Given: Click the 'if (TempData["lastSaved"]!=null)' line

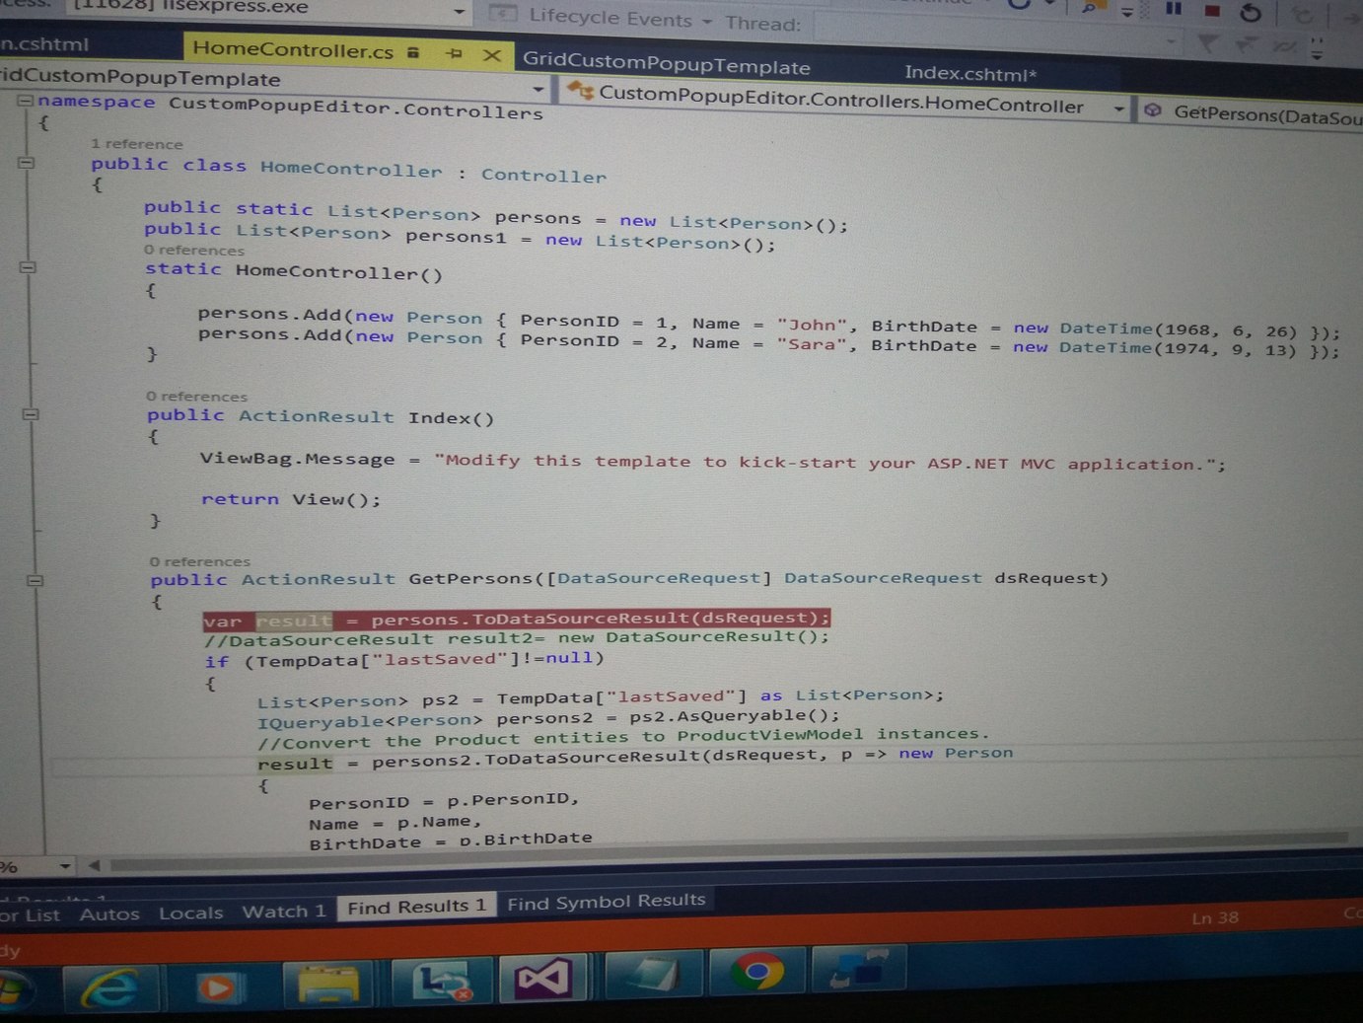Looking at the screenshot, I should [x=403, y=660].
